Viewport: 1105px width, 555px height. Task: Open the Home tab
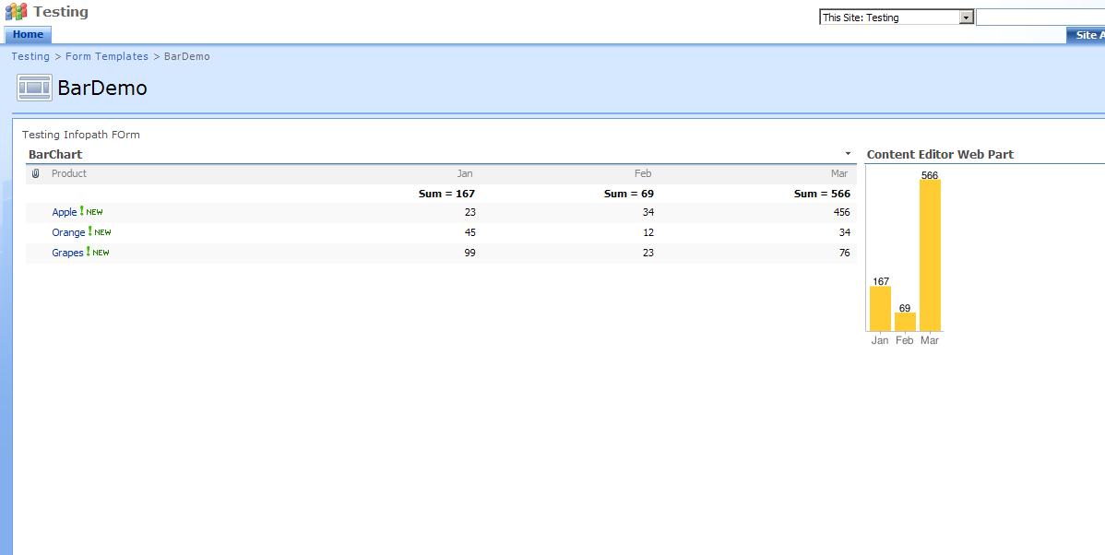(28, 34)
